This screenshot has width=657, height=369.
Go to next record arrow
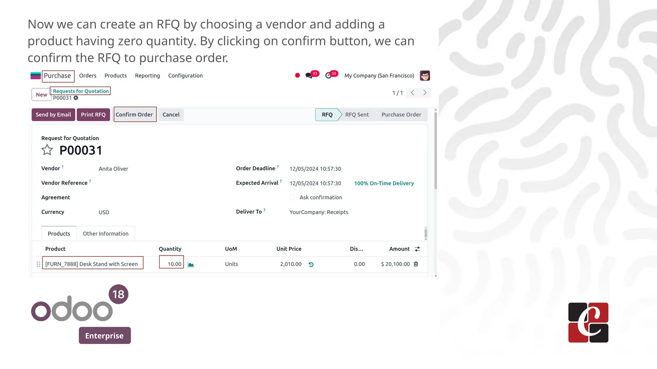pos(425,93)
